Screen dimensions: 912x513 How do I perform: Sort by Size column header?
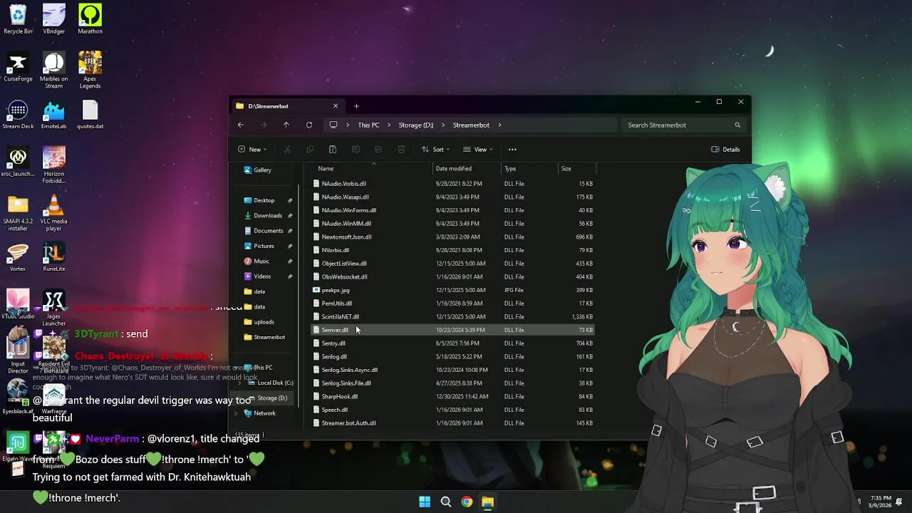coord(576,169)
